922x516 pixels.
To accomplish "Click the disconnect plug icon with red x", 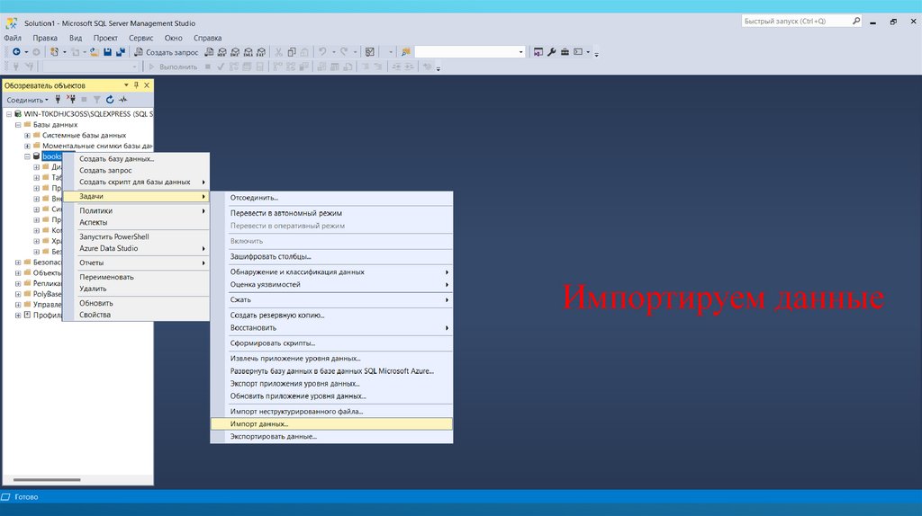I will click(70, 99).
